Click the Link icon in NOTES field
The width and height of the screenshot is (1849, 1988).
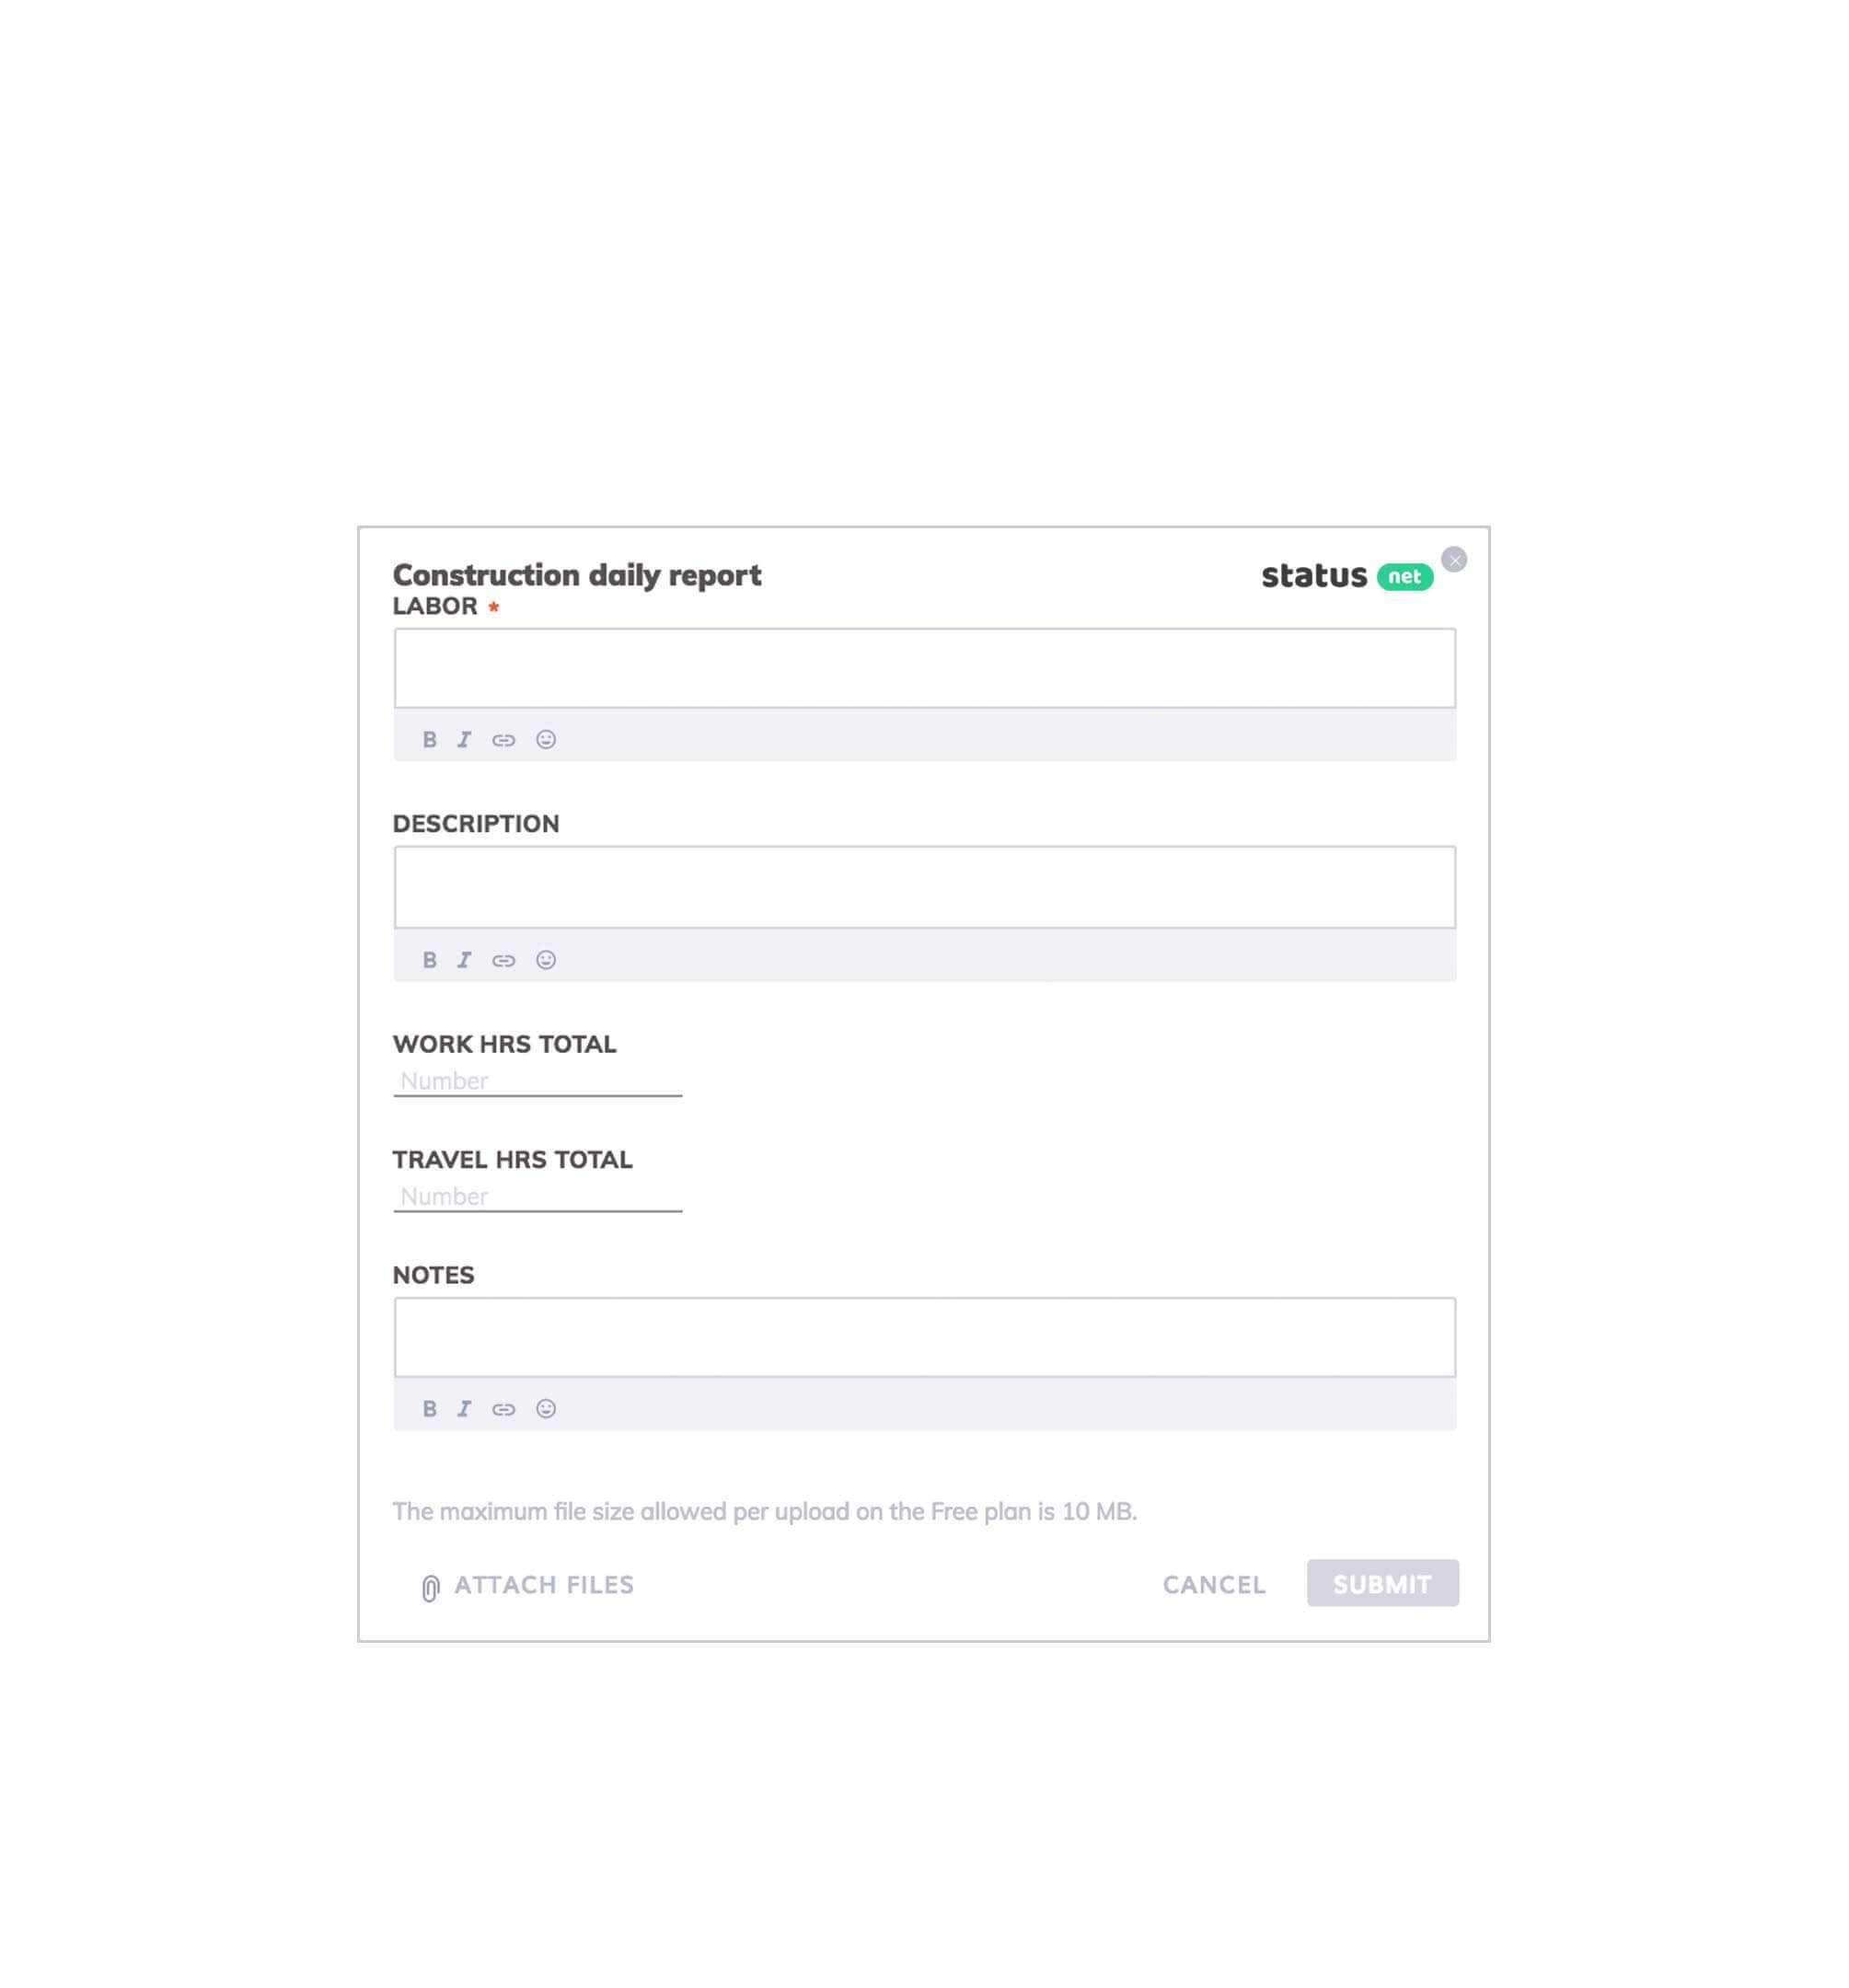[504, 1409]
